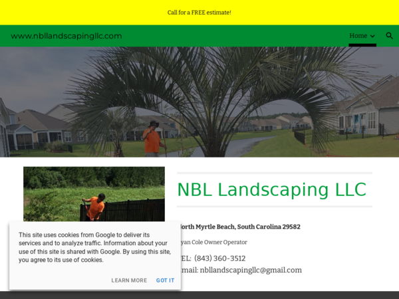399x299 pixels.
Task: Click LEARN MORE in cookie notice
Action: click(129, 280)
